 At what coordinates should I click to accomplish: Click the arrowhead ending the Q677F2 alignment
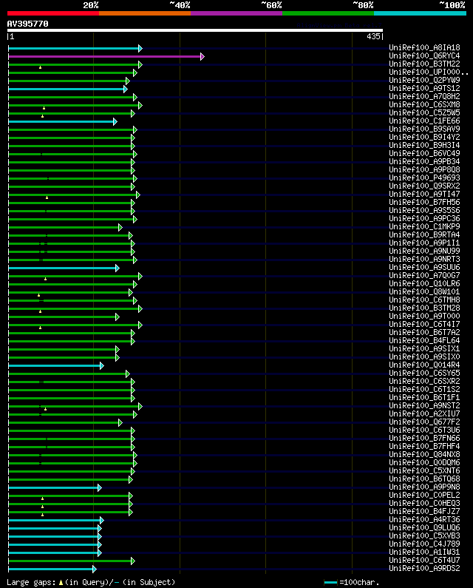pos(120,422)
